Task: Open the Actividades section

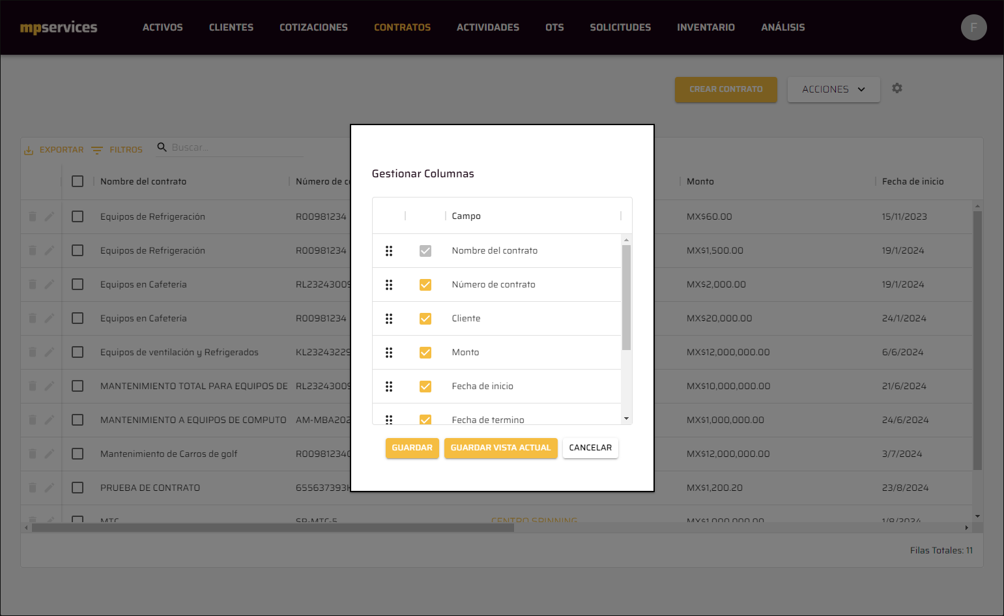Action: click(x=488, y=27)
